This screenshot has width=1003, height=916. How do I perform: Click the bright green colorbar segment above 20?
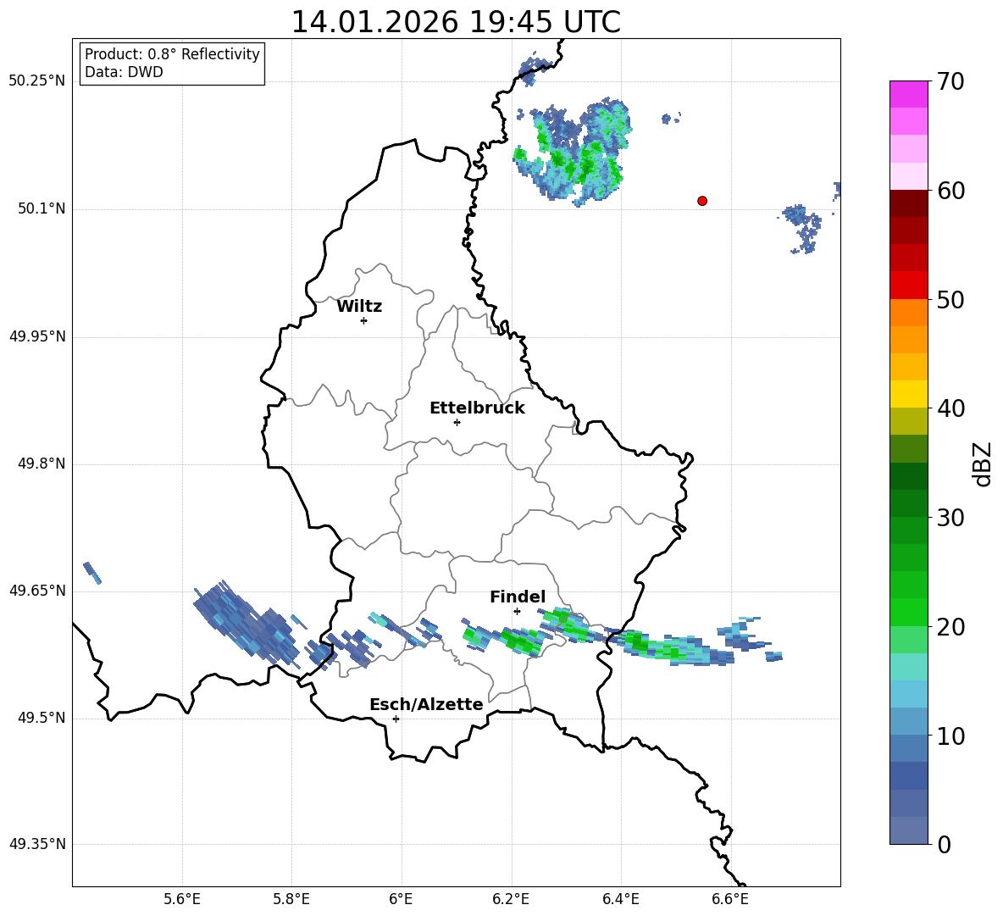tap(908, 612)
